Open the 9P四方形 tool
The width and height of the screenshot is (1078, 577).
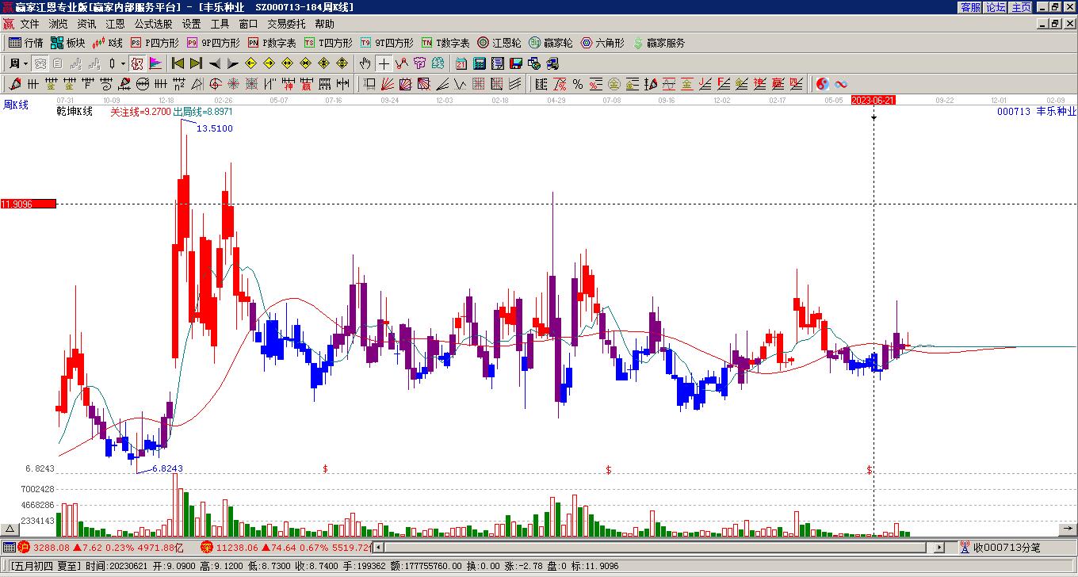pos(214,43)
